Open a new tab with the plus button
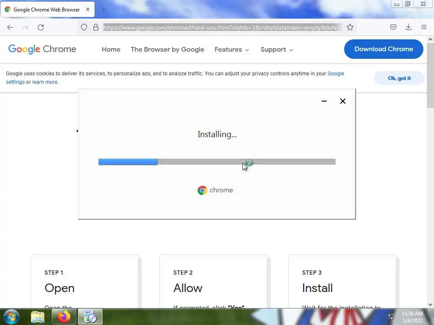Viewport: 434px width, 325px height. [104, 10]
